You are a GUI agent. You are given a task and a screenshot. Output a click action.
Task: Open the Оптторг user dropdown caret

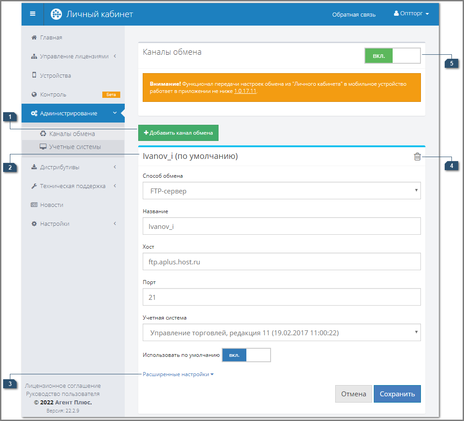pyautogui.click(x=427, y=14)
